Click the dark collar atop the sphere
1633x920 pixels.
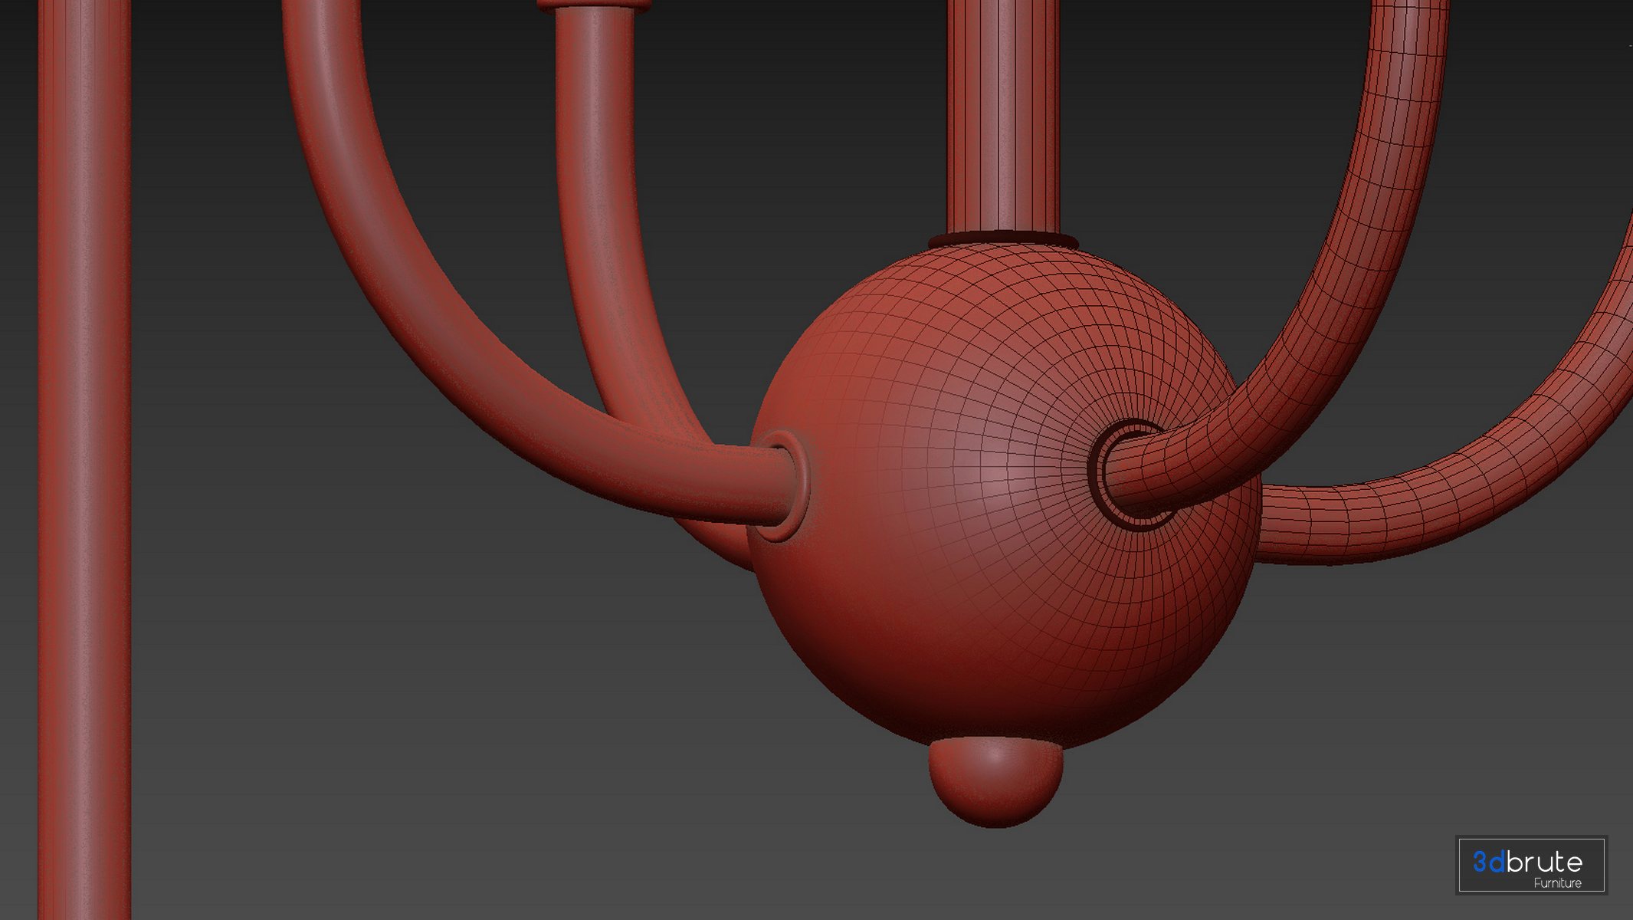[x=1002, y=240]
